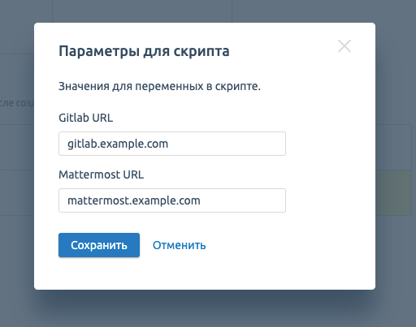Click the Значения для переменных в скрипте text
416x327 pixels.
tap(159, 86)
